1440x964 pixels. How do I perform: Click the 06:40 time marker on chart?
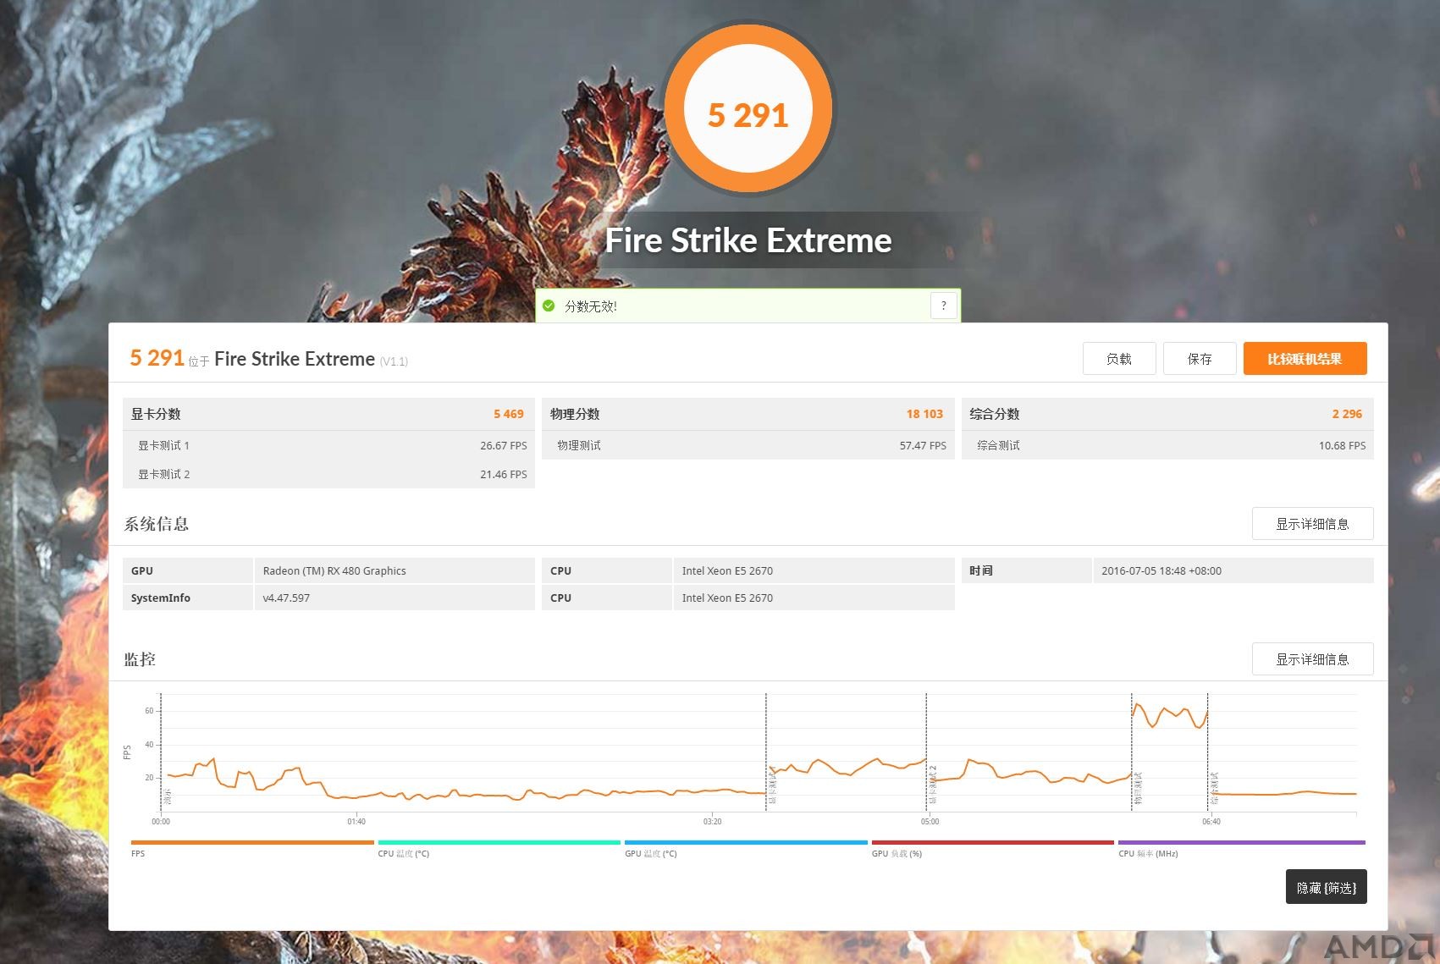pos(1211,821)
